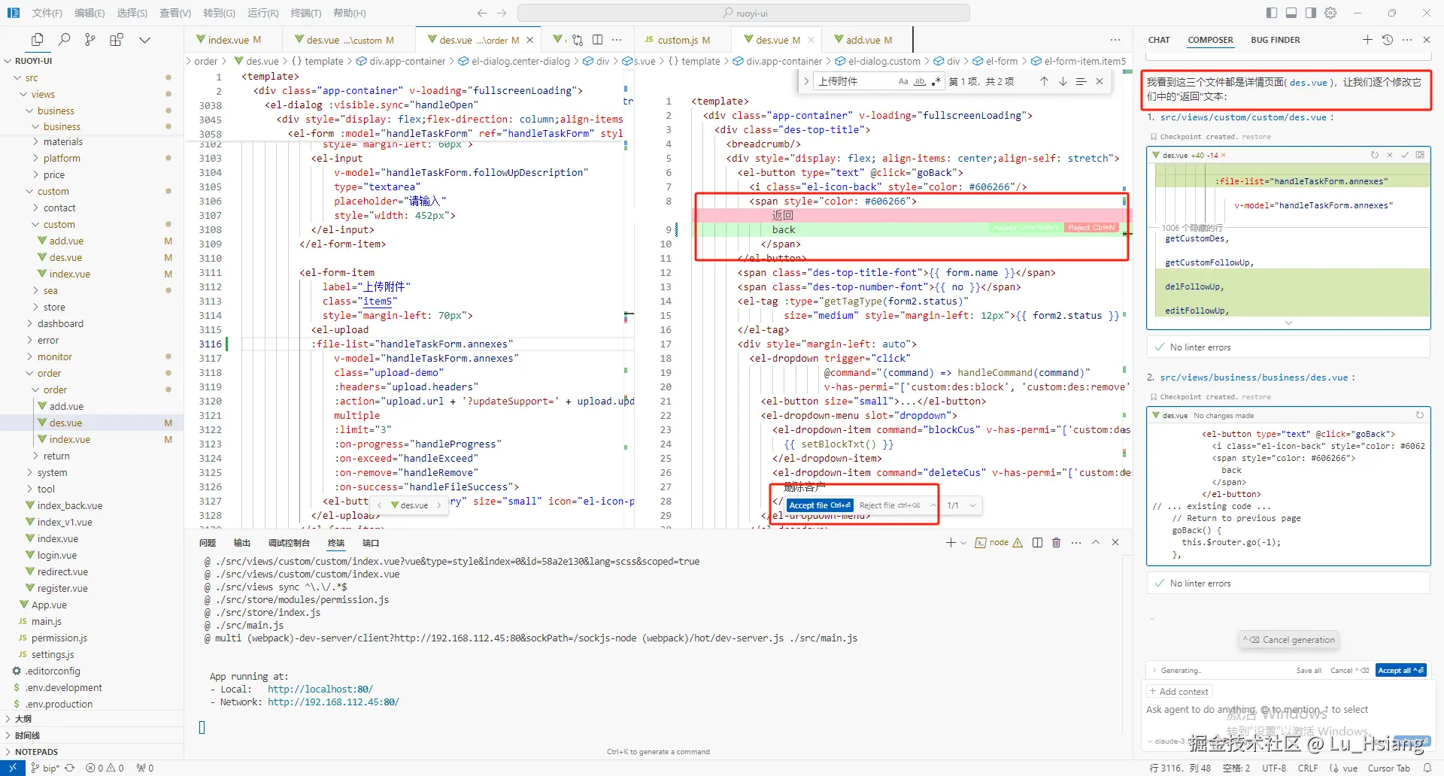1444x776 pixels.
Task: Open the Extensions view icon
Action: click(117, 40)
